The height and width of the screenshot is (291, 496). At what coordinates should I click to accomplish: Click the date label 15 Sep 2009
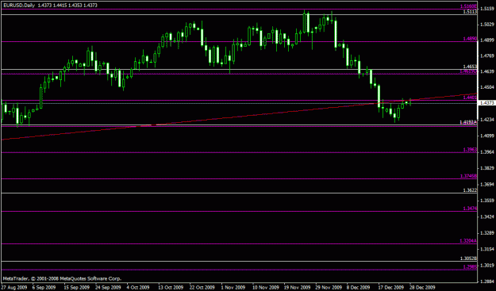[77, 288]
